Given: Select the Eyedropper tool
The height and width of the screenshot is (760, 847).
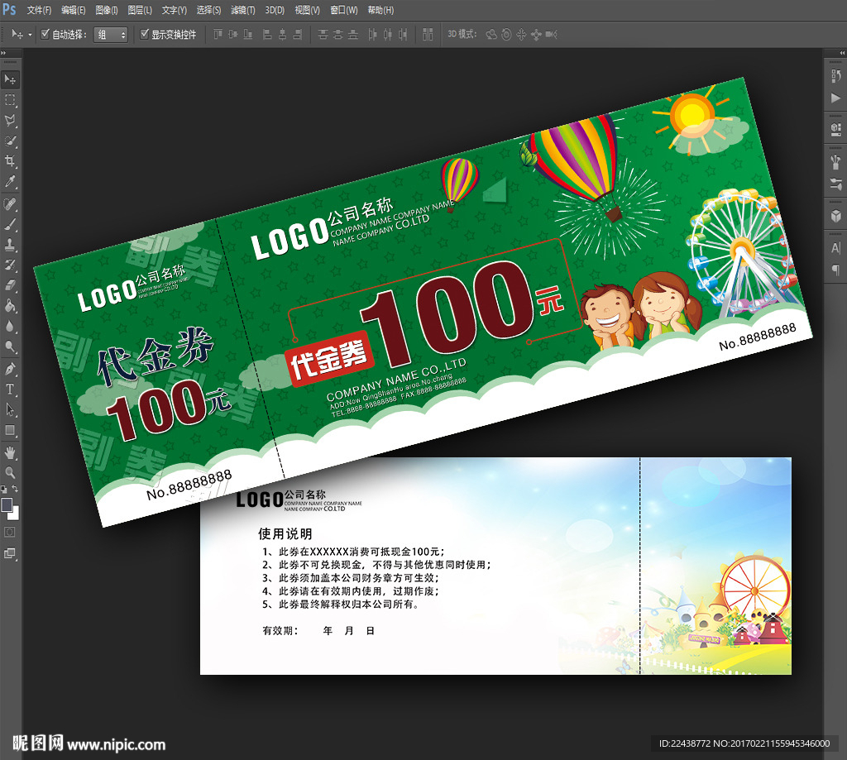Looking at the screenshot, I should (10, 181).
